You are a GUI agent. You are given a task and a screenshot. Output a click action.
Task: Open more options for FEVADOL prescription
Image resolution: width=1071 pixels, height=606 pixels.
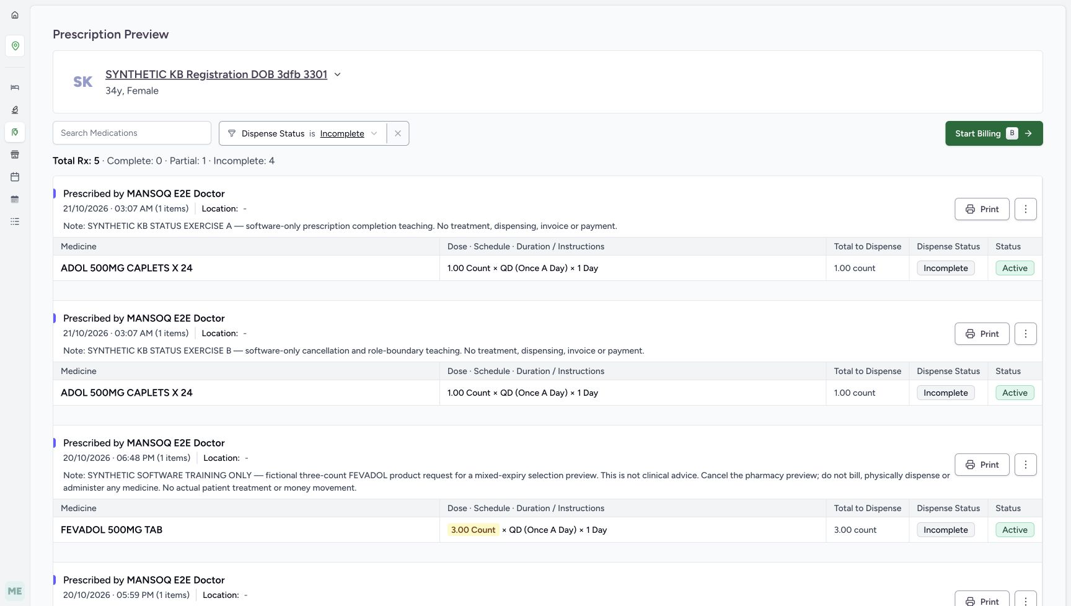(x=1026, y=465)
